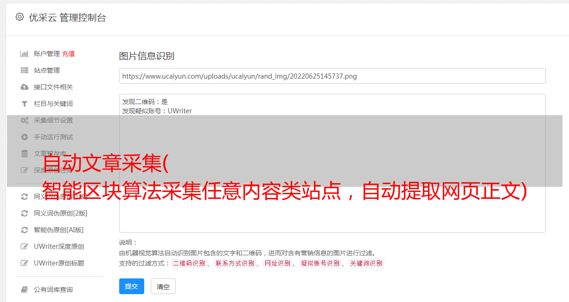This screenshot has height=302, width=569.
Task: Click inside the recognition result text area
Action: click(332, 163)
